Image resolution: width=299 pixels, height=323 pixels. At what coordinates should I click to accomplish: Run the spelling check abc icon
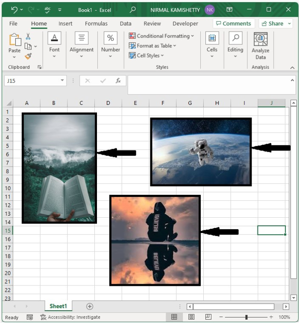click(47, 10)
